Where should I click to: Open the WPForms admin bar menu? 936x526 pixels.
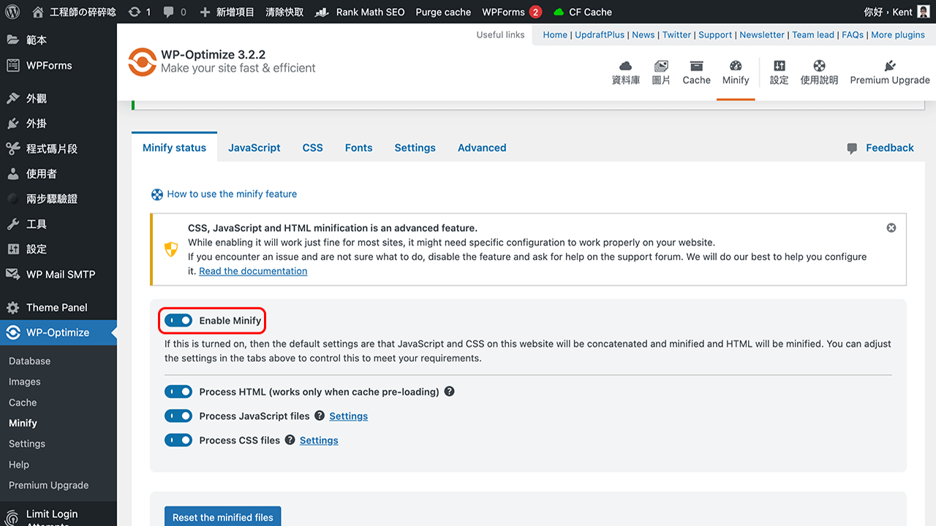(503, 12)
